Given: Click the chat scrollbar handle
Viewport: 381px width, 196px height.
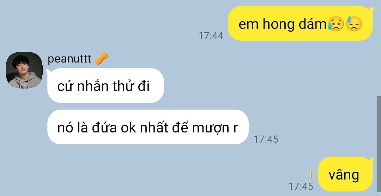Looking at the screenshot, I should click(379, 146).
